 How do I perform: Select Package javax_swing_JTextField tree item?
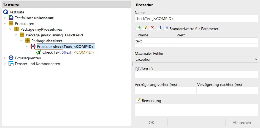point(54,35)
